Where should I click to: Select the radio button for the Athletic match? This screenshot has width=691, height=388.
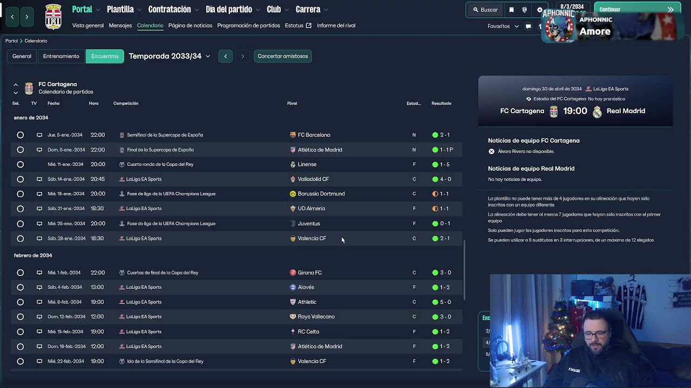20,302
